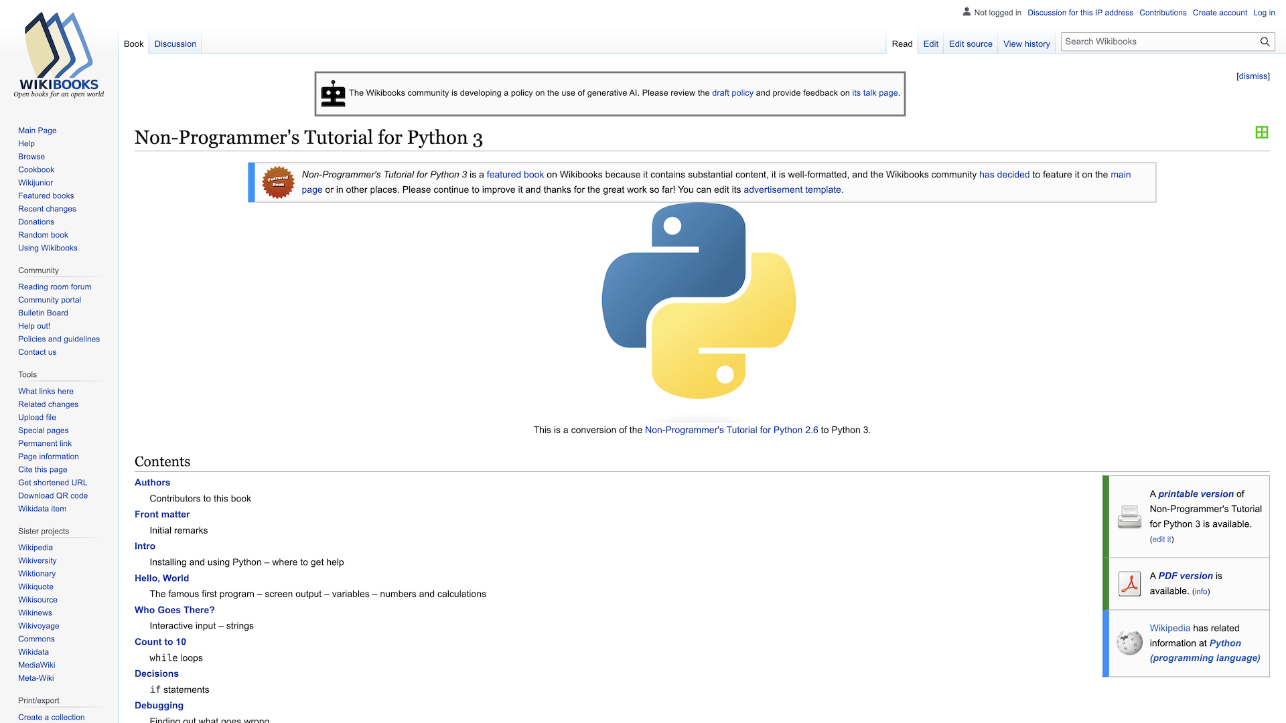Open the Who Goes There? chapter
This screenshot has height=723, width=1286.
pos(175,611)
